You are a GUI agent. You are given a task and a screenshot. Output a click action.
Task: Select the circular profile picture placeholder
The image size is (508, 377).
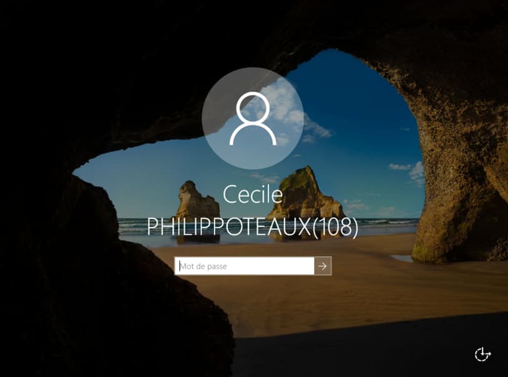coord(253,118)
